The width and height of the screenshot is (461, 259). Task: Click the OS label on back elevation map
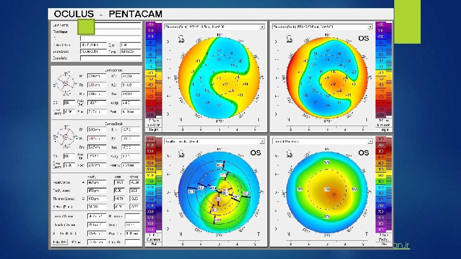point(364,38)
